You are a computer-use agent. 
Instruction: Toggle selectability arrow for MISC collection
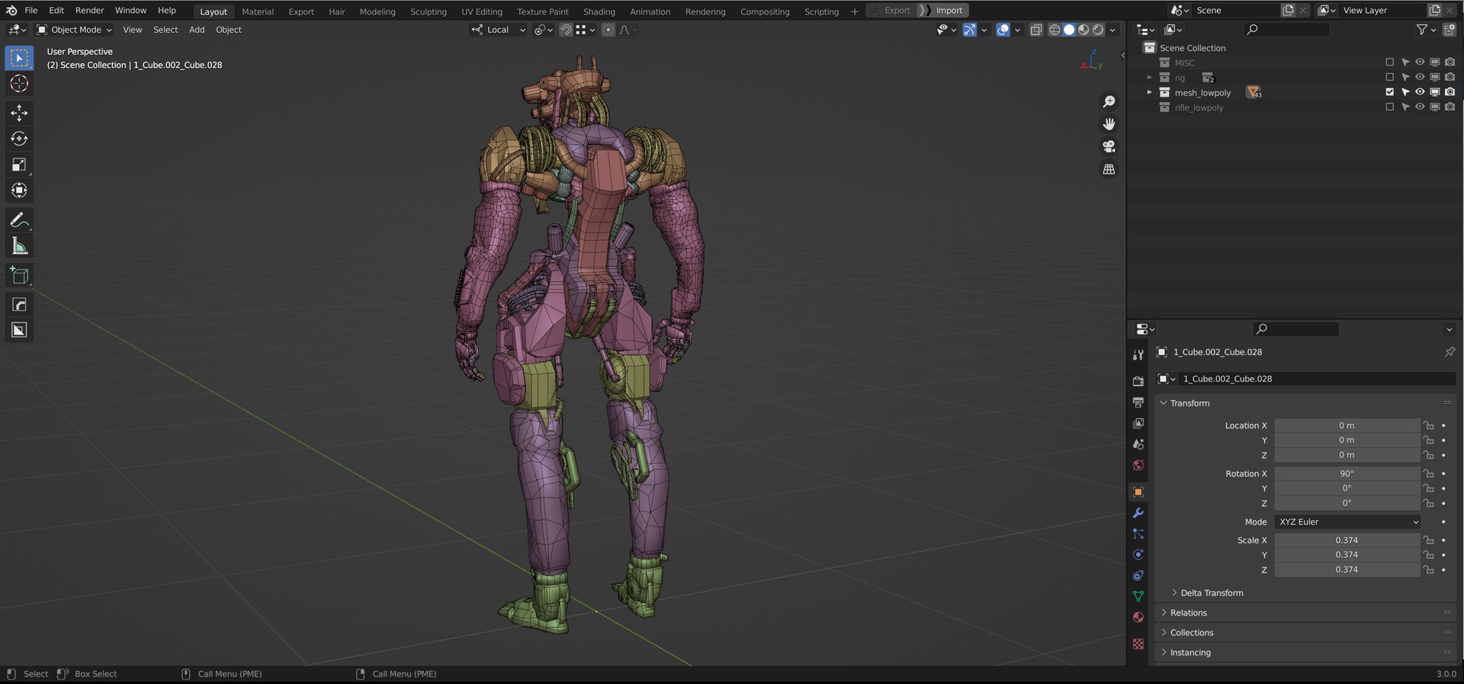pos(1405,62)
